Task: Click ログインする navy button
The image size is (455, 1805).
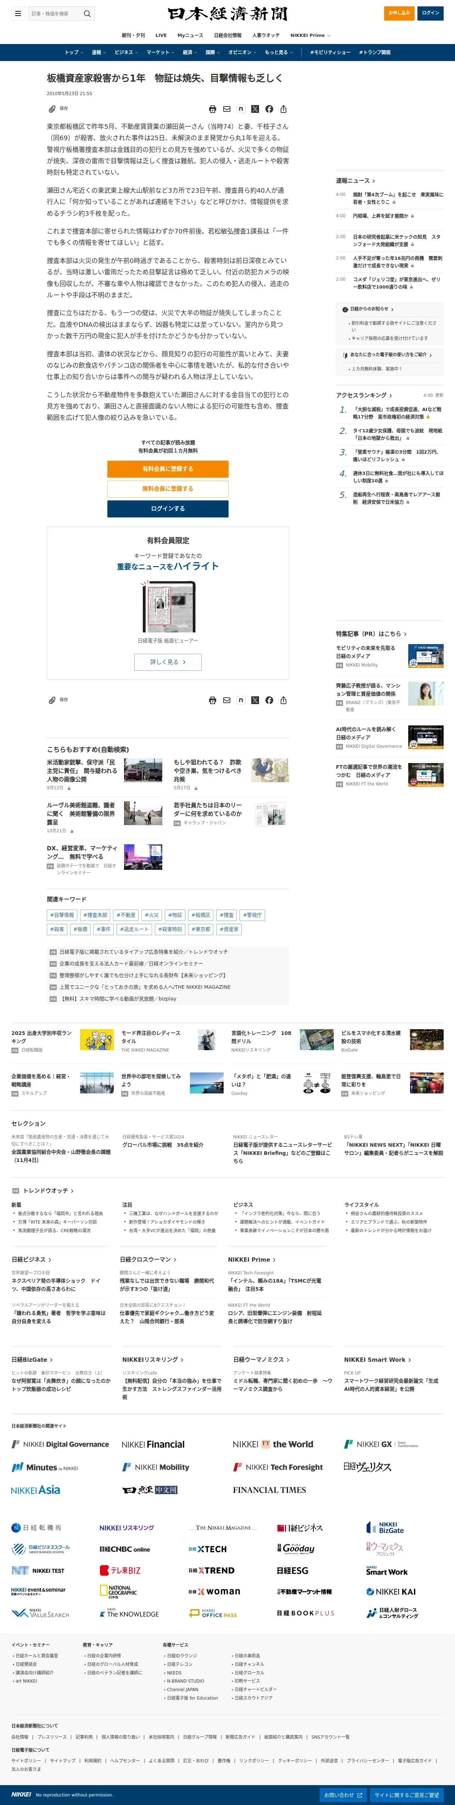Action: point(168,509)
